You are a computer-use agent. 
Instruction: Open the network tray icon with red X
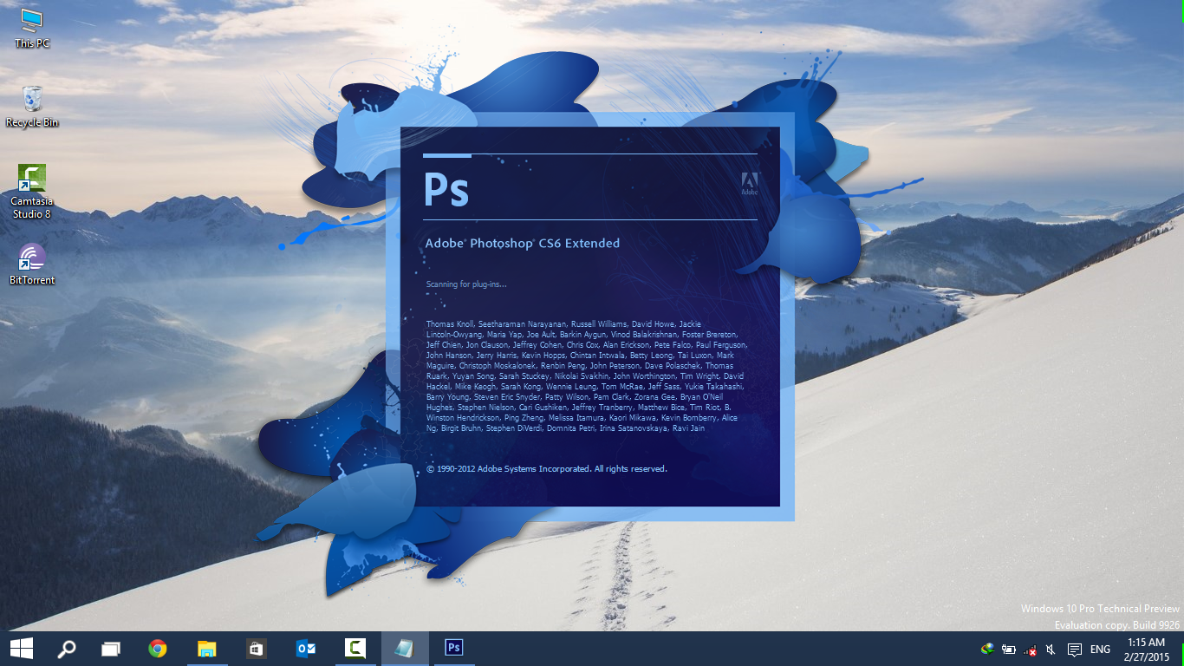click(x=1030, y=649)
